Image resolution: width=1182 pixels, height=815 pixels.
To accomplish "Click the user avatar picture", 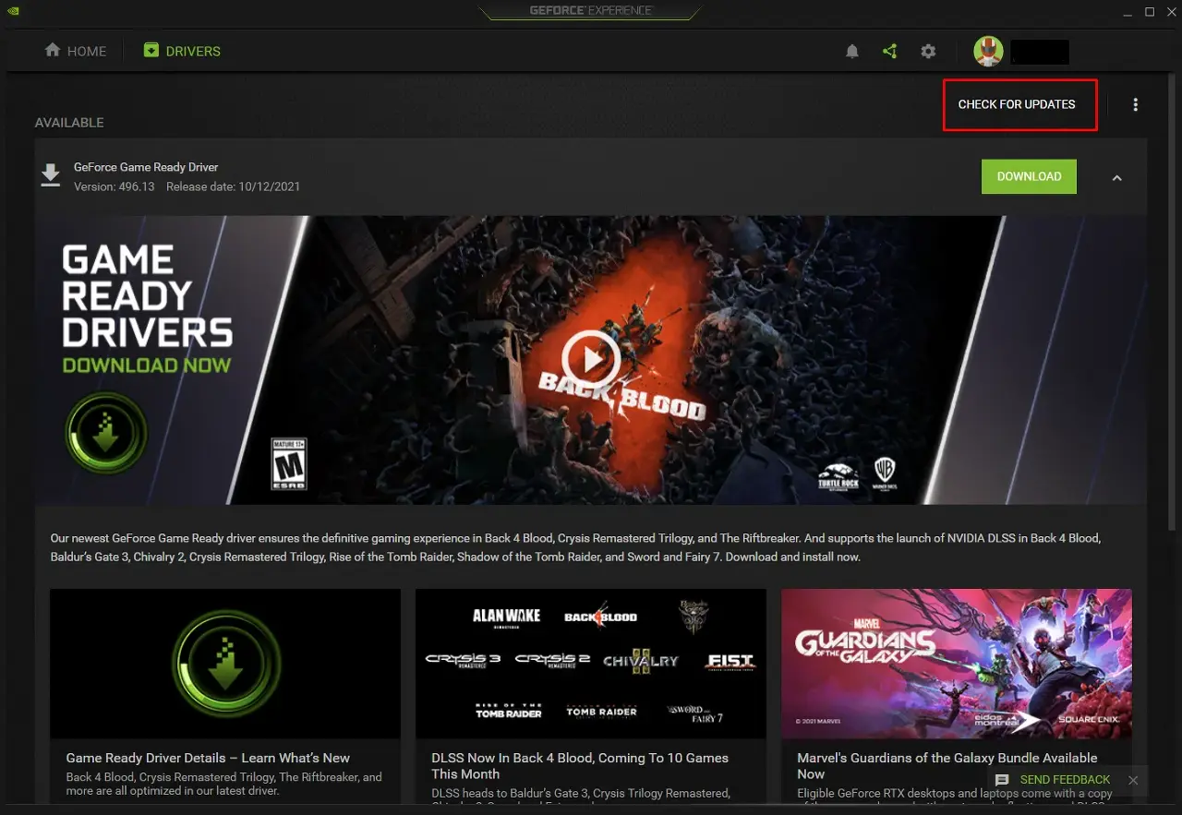I will point(989,52).
